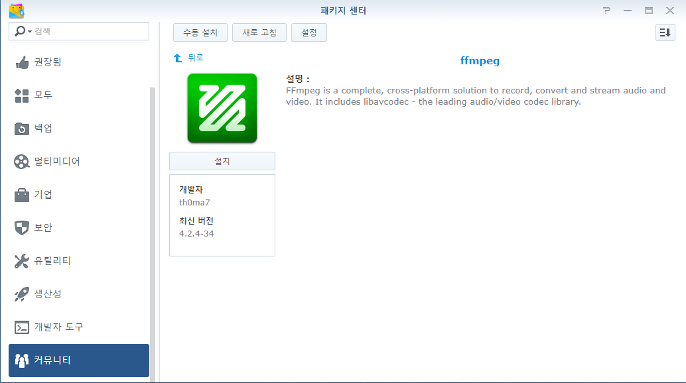
Task: Click the developer name th0ma7
Action: point(194,203)
